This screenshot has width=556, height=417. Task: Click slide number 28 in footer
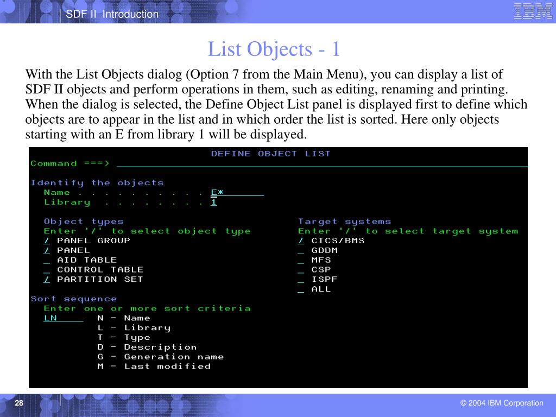click(x=19, y=403)
